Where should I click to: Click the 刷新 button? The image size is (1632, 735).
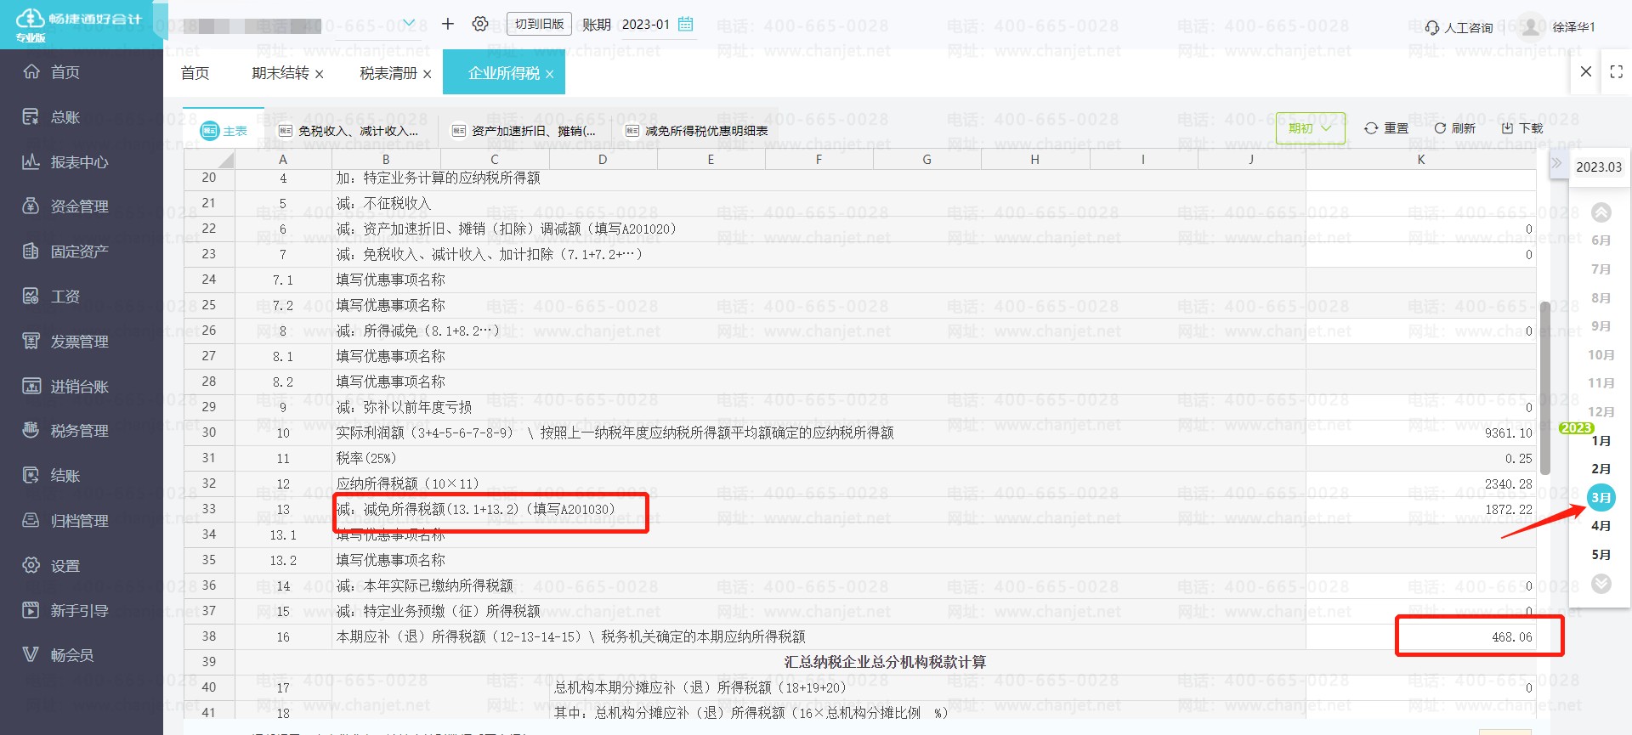1454,128
